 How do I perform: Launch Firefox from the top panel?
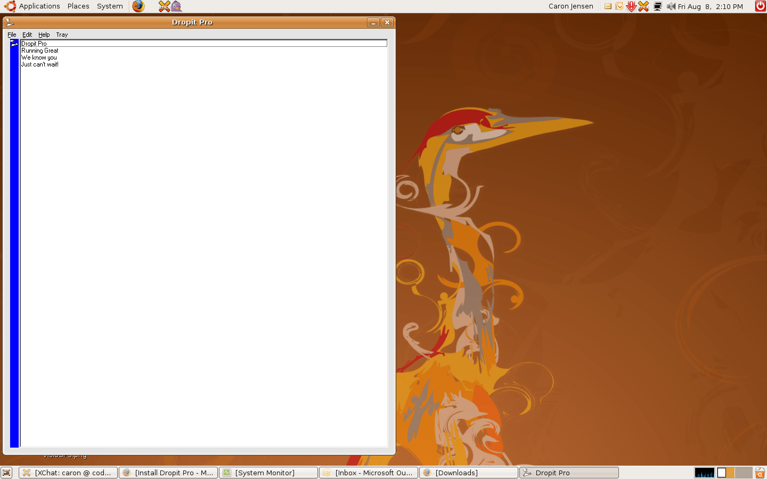tap(138, 6)
